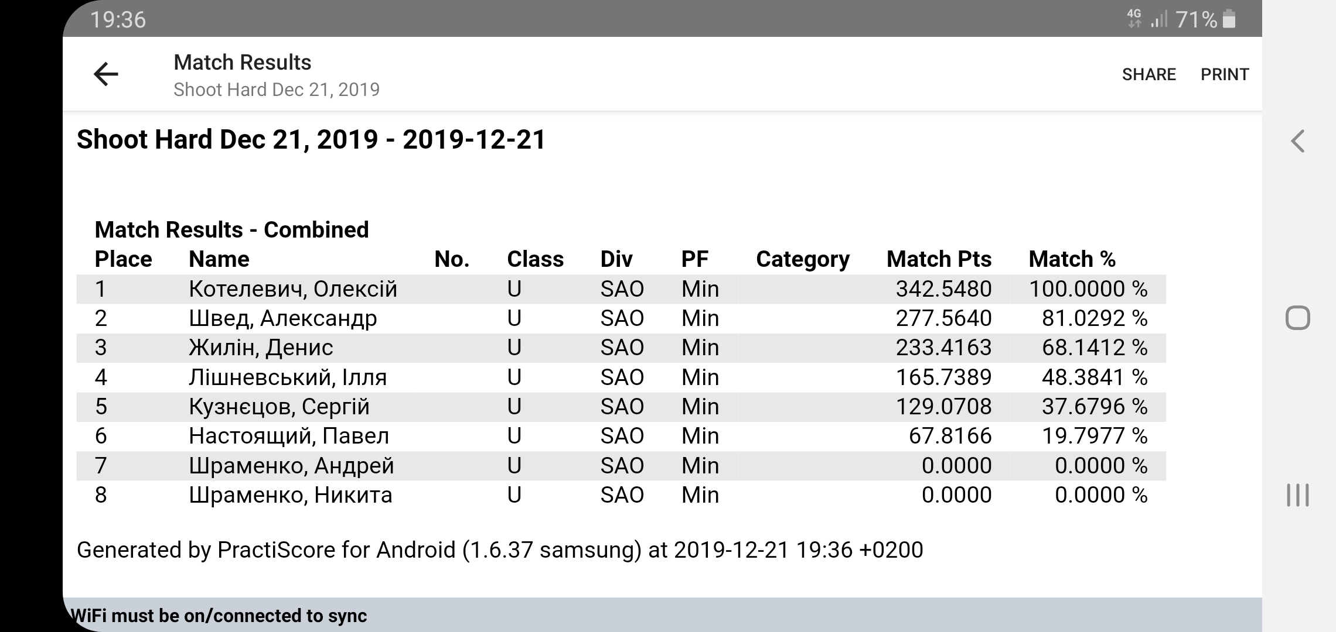Tap the back arrow icon

106,74
